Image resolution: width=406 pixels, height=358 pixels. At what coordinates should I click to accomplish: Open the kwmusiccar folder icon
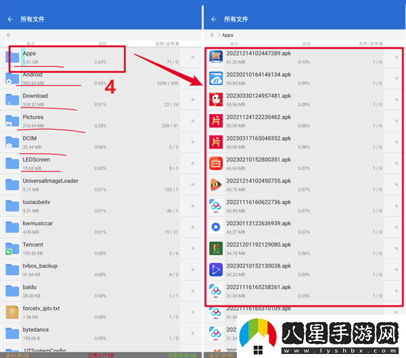(12, 227)
